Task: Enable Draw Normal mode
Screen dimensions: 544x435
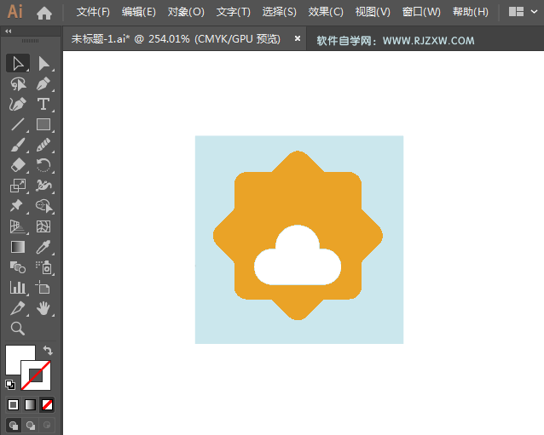Action: tap(14, 426)
